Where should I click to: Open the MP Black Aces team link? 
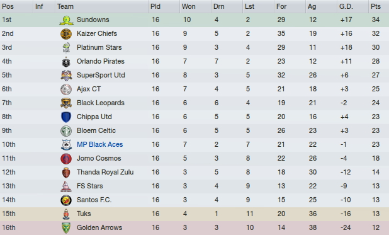point(99,144)
